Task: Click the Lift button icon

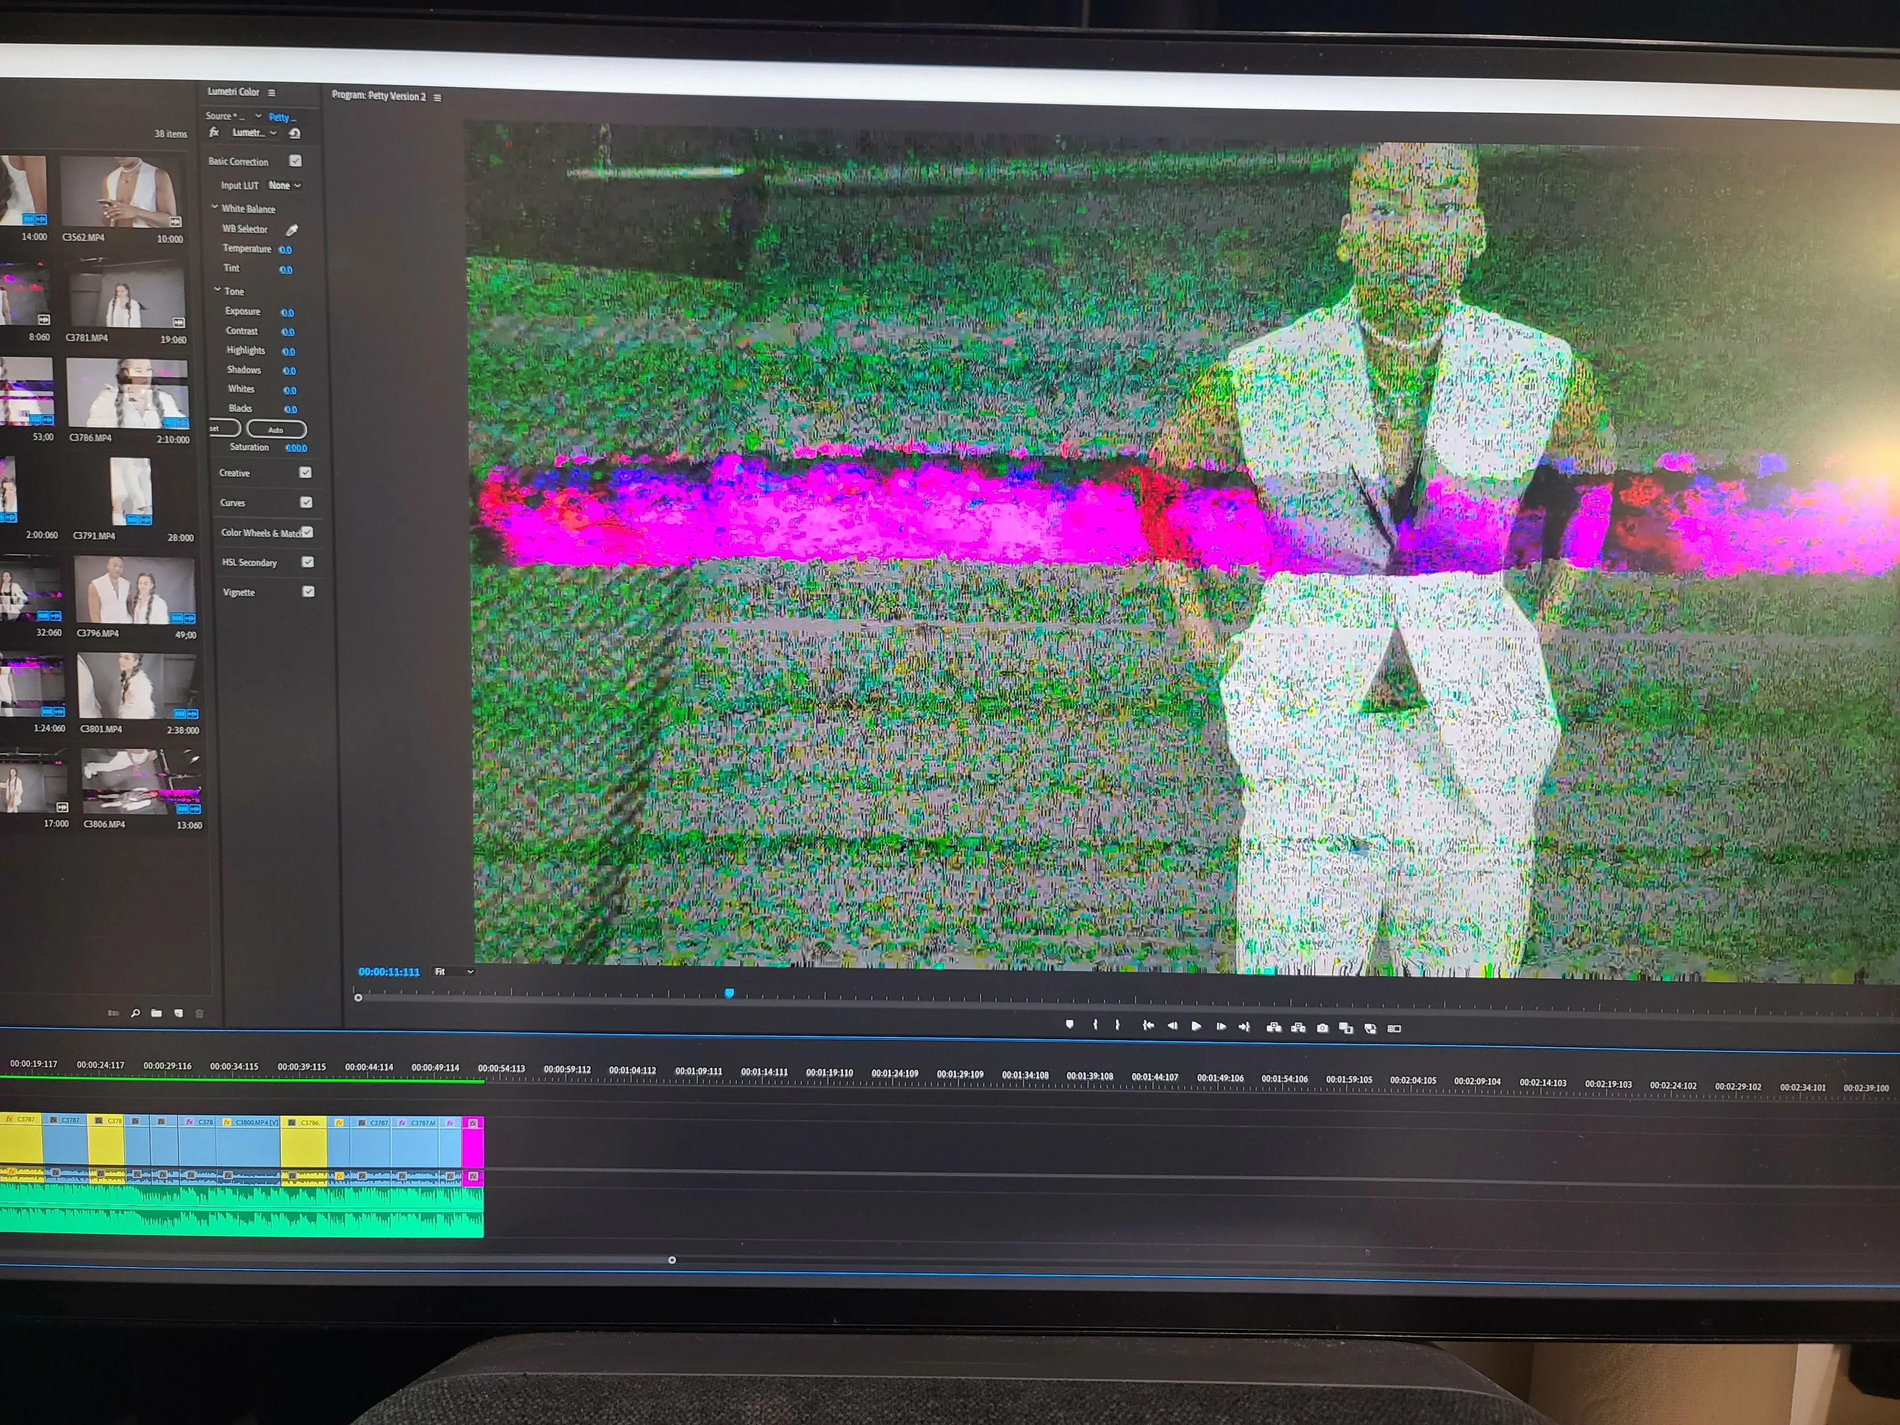Action: (1274, 1027)
